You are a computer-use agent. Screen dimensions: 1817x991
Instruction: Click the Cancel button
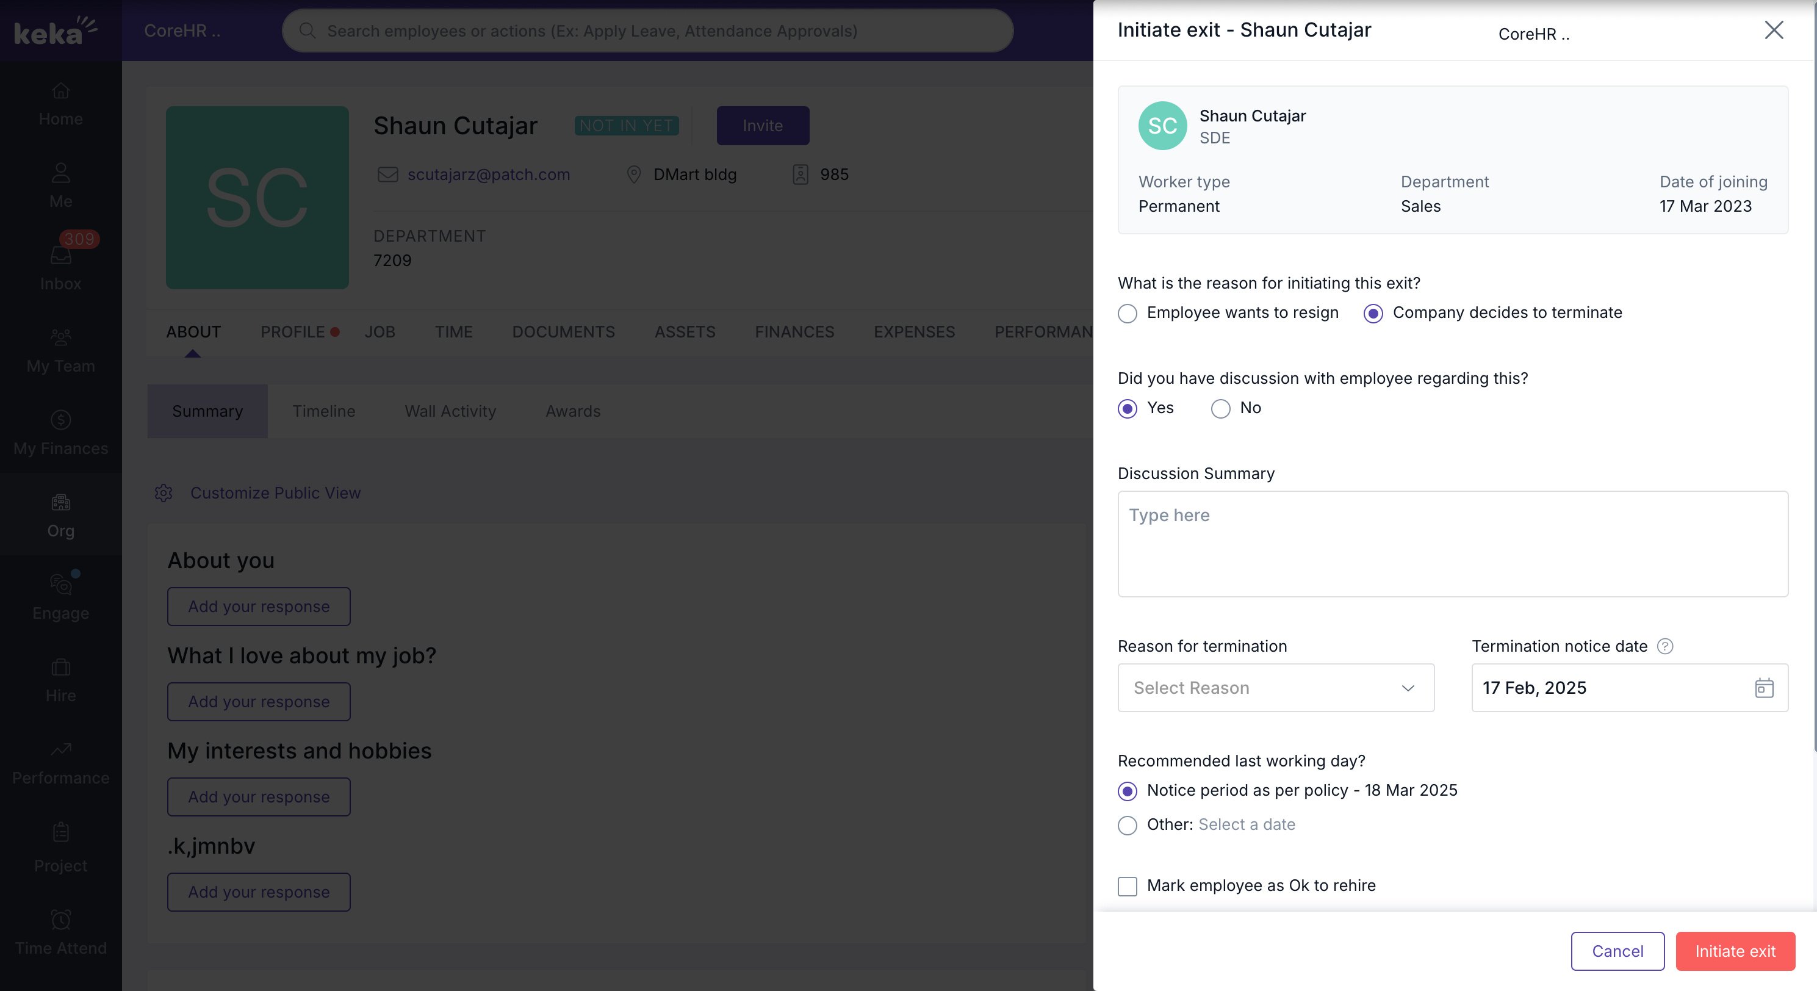click(1617, 951)
